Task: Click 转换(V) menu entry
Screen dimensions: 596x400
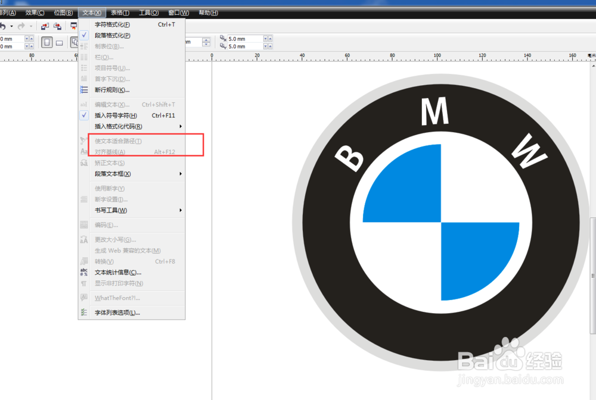Action: [x=132, y=261]
